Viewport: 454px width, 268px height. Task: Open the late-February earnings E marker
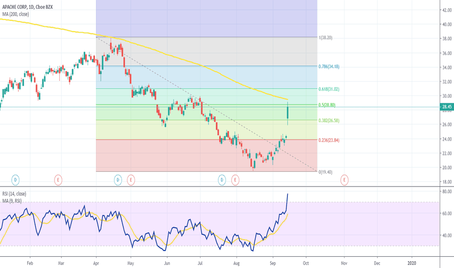58,180
